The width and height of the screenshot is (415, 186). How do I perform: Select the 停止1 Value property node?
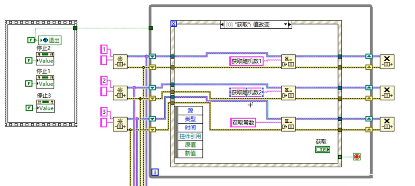tap(45, 82)
